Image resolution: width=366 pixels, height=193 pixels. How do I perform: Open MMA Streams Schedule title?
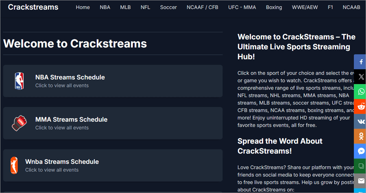(x=72, y=120)
